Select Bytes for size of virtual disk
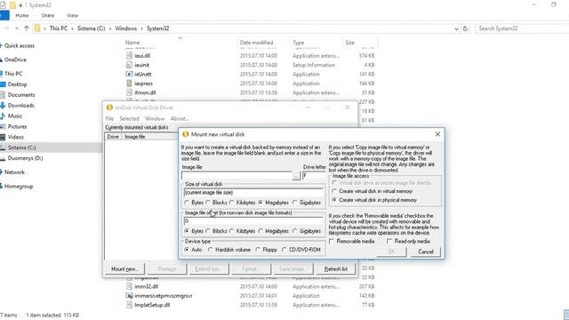Screen dimensions: 569x320 187,203
